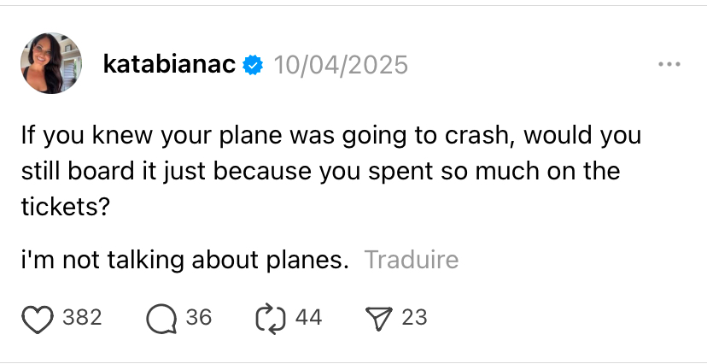Click the 10/04/2025 post date
The width and height of the screenshot is (707, 364).
click(339, 64)
